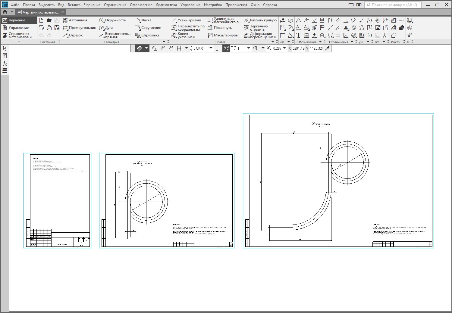Click the X coordinate input field
The height and width of the screenshot is (313, 452).
298,48
